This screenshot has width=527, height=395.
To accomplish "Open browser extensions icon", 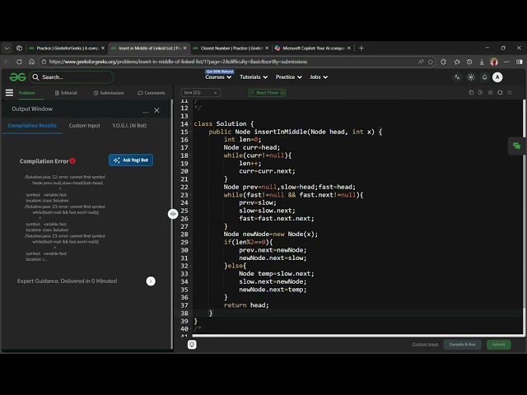I will tap(443, 62).
